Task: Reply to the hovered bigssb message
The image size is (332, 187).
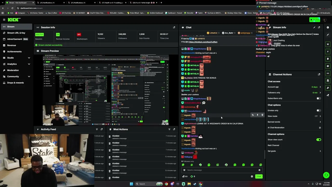Action: pyautogui.click(x=253, y=115)
